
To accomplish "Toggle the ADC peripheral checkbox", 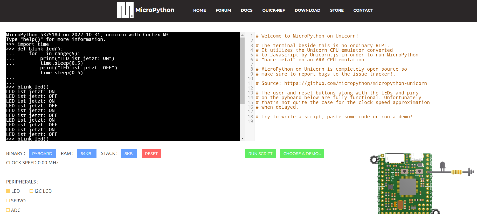I will pos(8,210).
